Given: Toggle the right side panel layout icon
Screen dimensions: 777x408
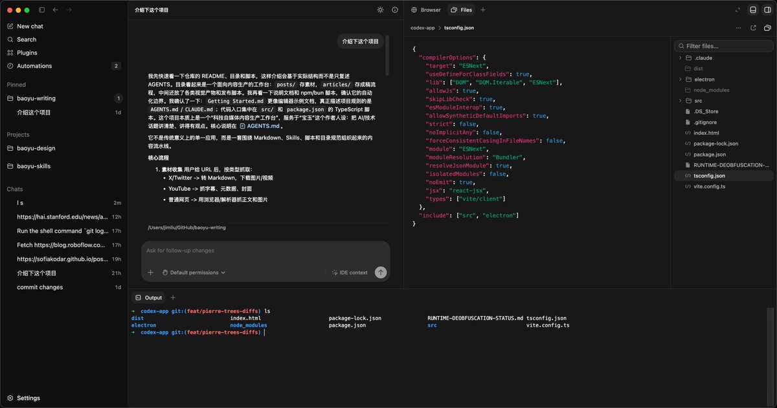Looking at the screenshot, I should coord(767,10).
